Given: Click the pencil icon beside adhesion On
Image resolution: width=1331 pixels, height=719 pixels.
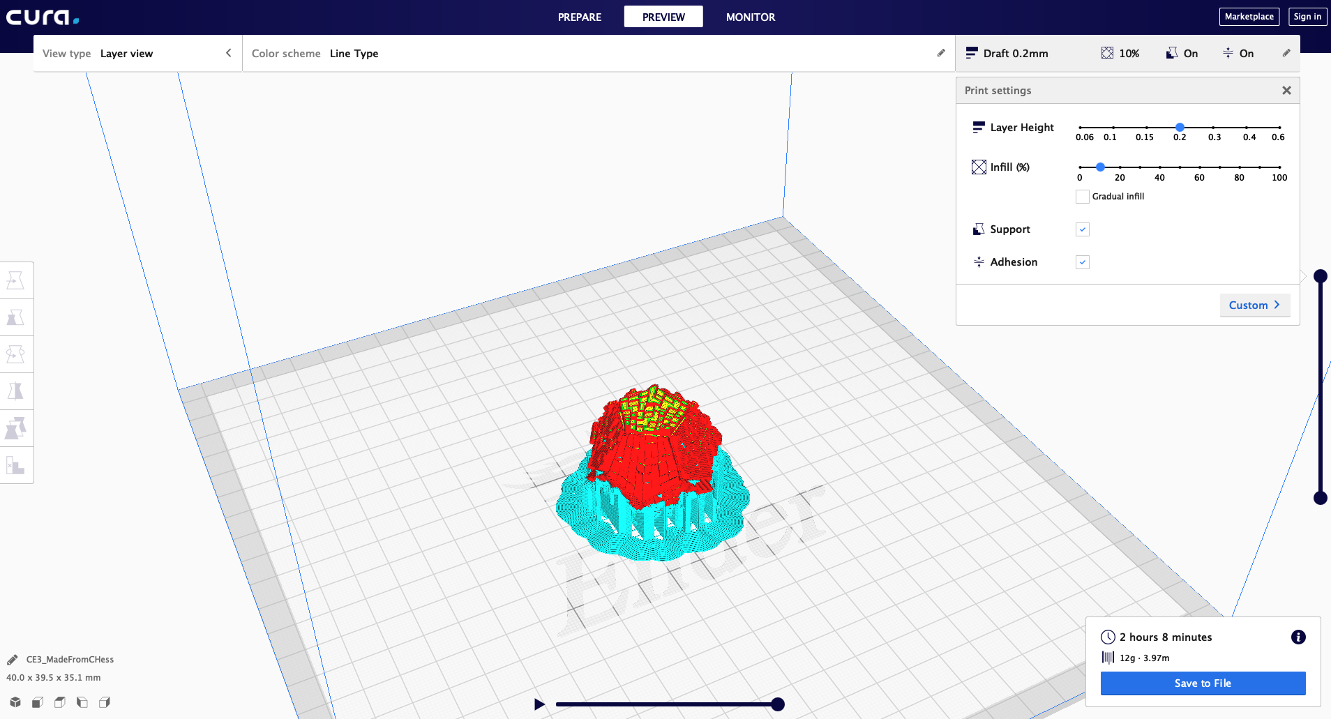Looking at the screenshot, I should coord(1286,53).
